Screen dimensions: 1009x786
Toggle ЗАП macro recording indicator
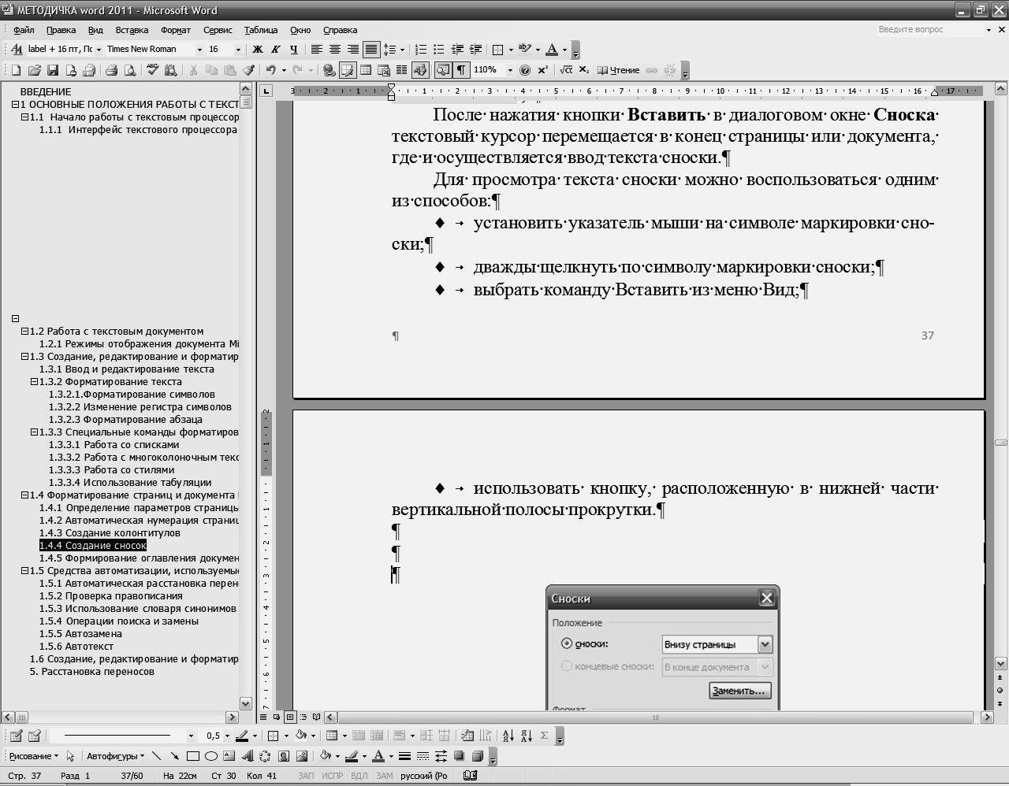(x=306, y=776)
